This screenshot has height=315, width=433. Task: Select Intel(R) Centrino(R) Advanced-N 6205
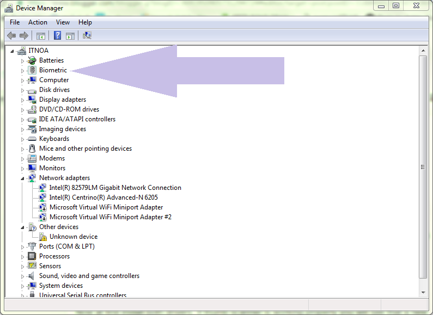pyautogui.click(x=103, y=197)
